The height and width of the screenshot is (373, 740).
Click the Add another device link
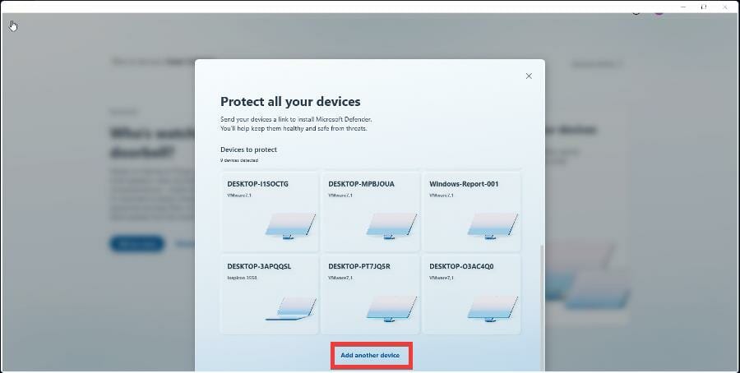[370, 355]
